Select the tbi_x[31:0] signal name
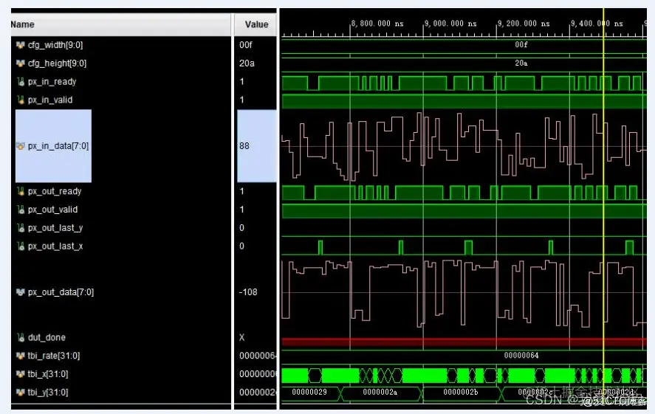This screenshot has width=655, height=414. pos(48,374)
